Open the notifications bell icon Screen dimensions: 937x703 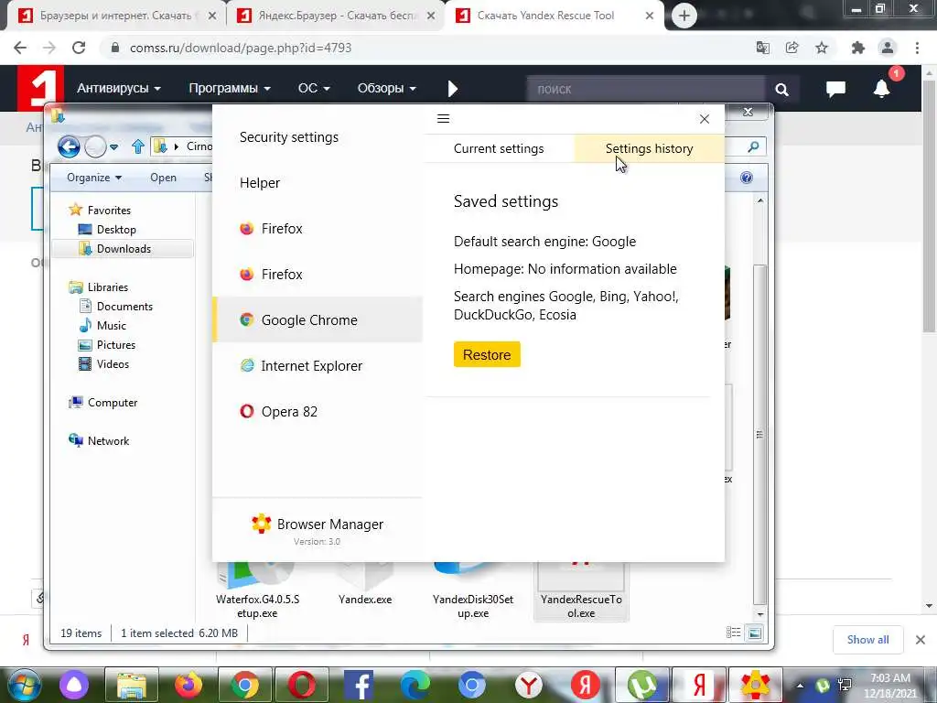pyautogui.click(x=881, y=89)
